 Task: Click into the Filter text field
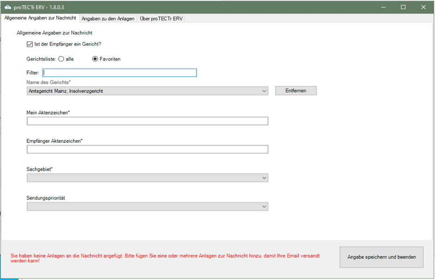point(119,73)
